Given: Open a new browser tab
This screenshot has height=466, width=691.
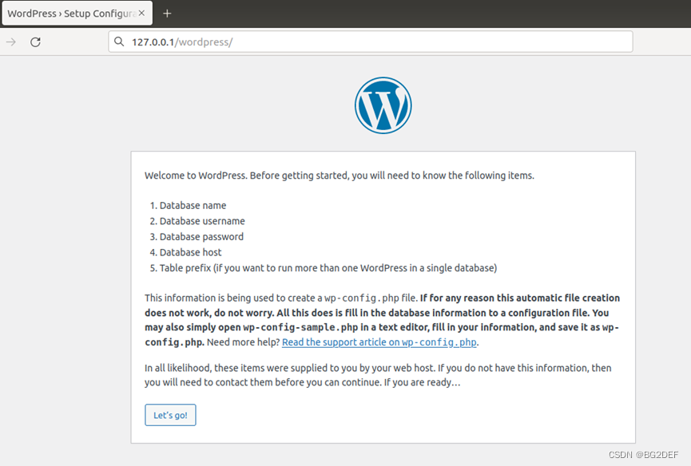Looking at the screenshot, I should 167,14.
